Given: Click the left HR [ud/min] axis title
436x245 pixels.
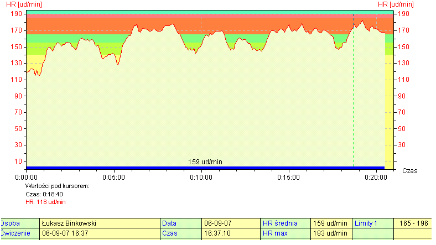Looking at the screenshot, I should (x=24, y=4).
